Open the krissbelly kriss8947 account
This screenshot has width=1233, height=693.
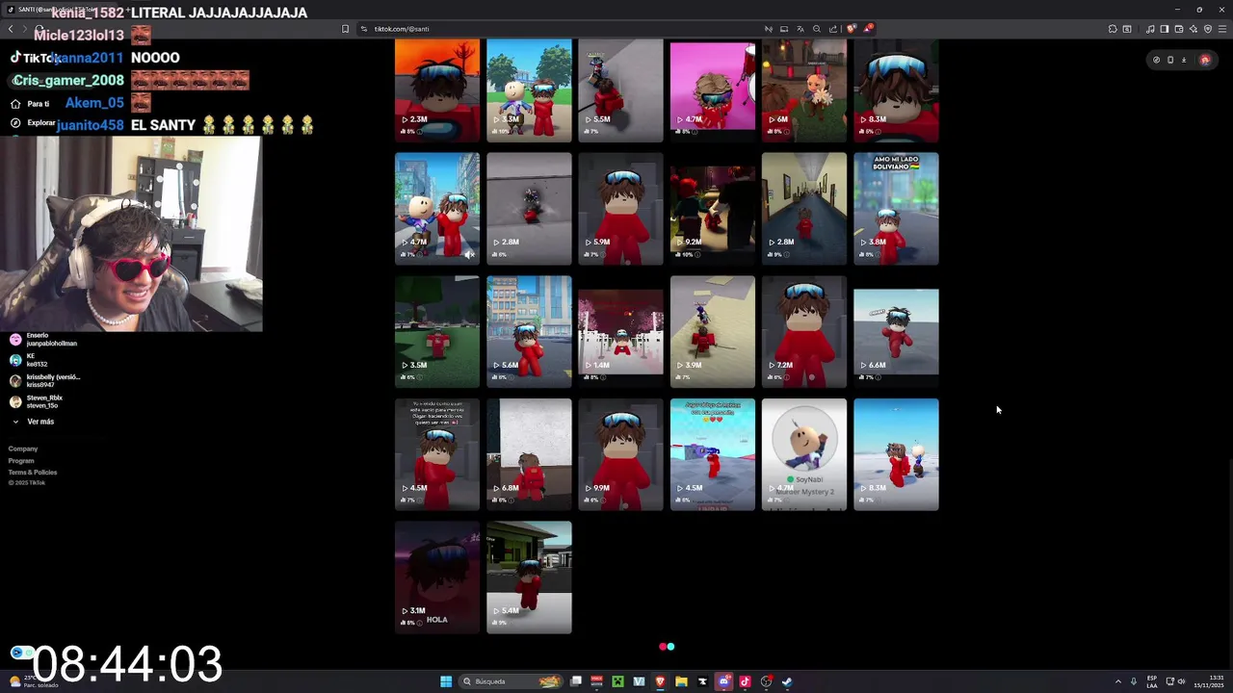click(x=44, y=380)
